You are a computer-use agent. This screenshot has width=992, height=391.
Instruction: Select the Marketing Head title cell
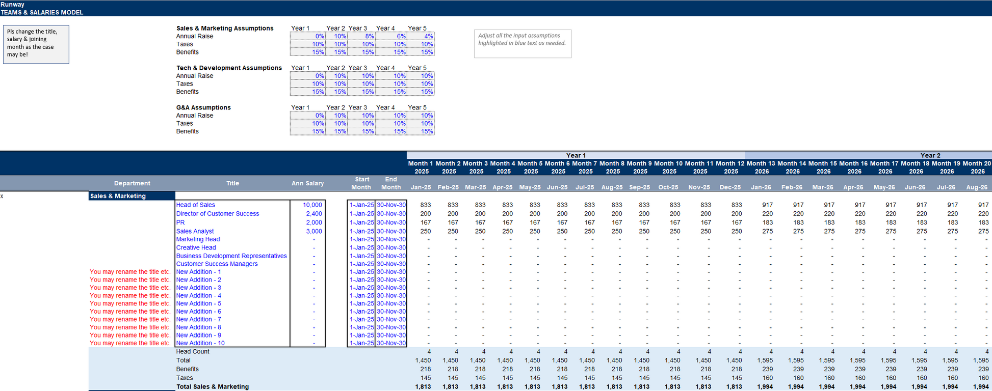pos(198,239)
